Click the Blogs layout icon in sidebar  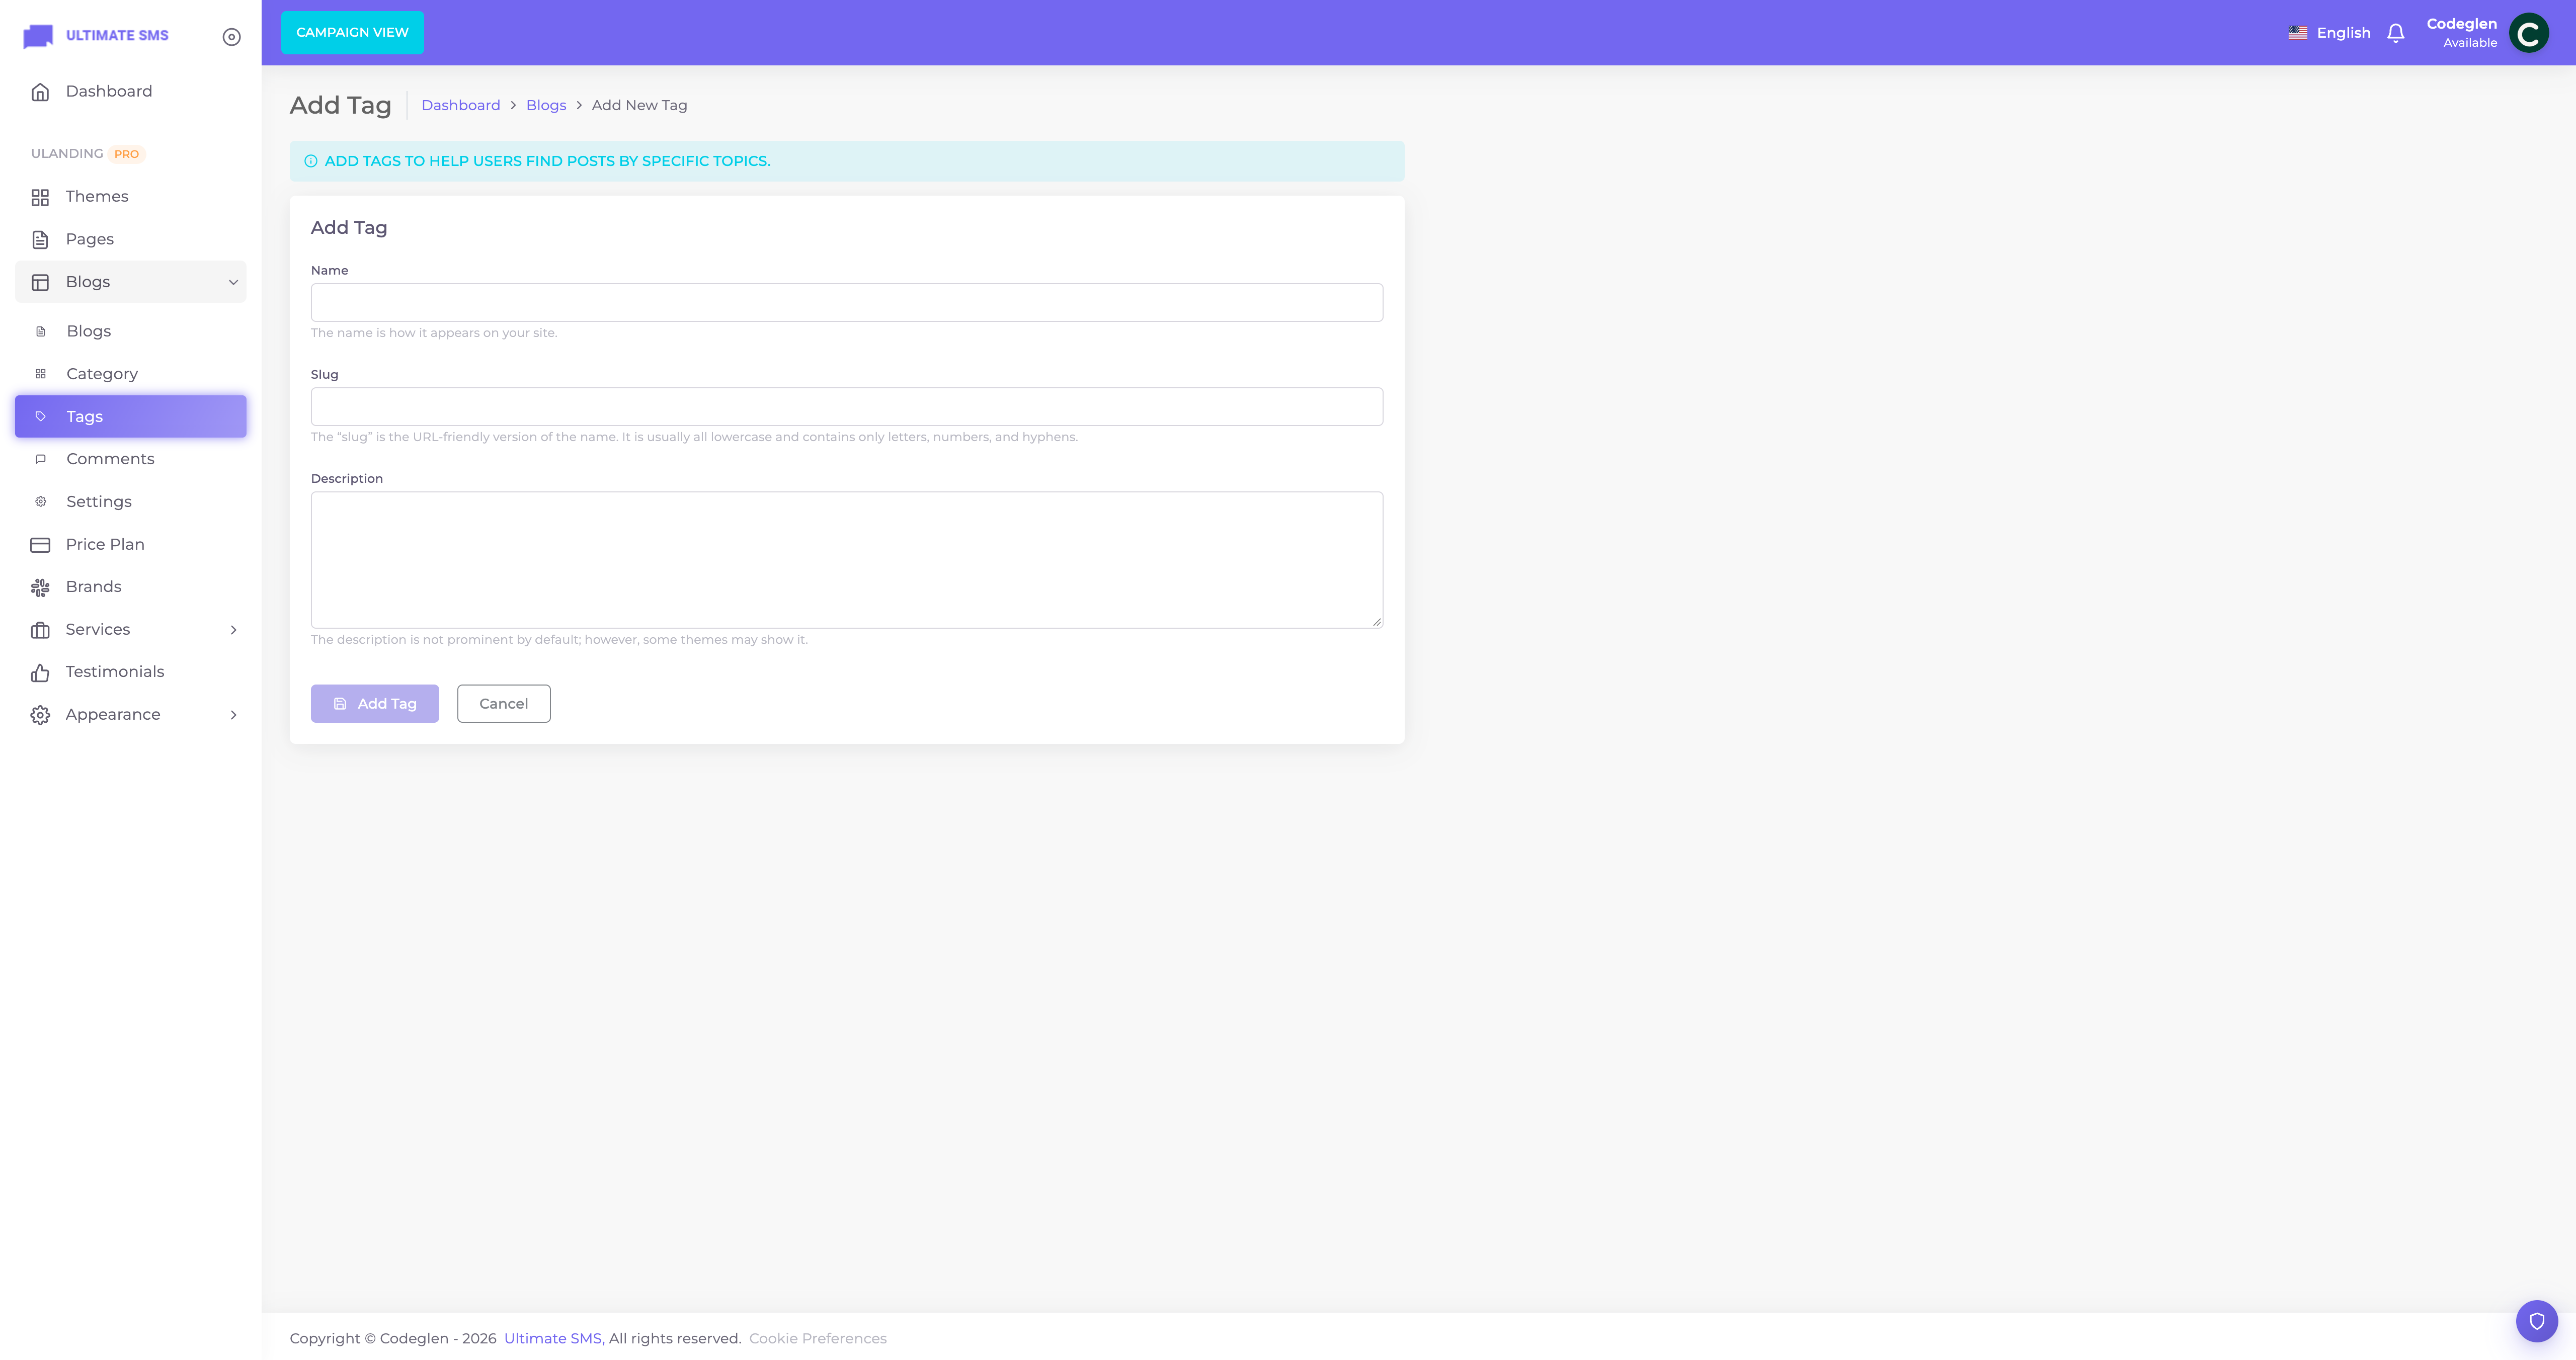pyautogui.click(x=40, y=282)
